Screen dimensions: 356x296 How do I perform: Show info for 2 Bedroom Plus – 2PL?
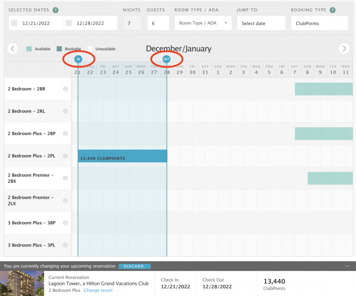pos(65,156)
